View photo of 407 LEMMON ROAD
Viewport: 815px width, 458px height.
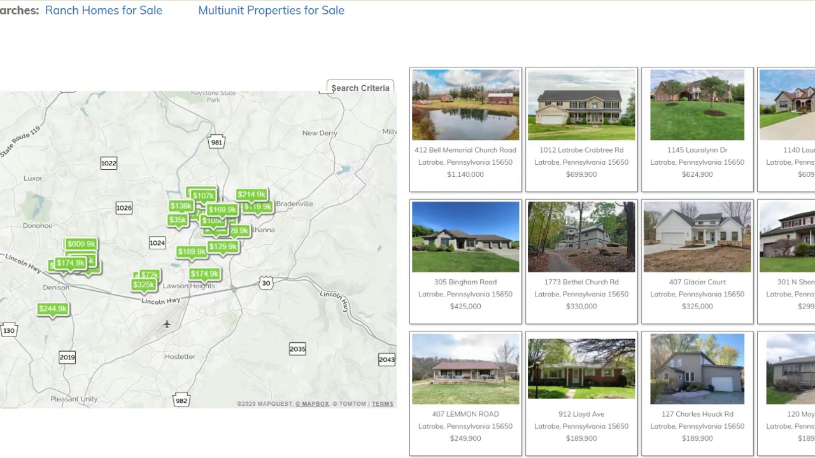coord(465,369)
